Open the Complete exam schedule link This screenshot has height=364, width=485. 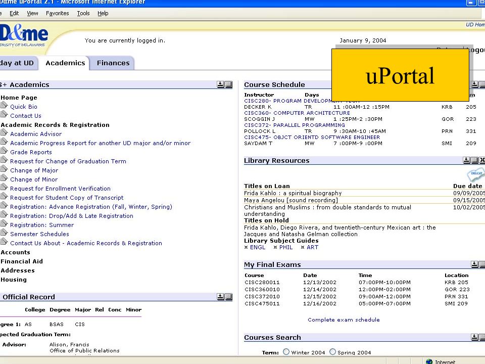[344, 320]
